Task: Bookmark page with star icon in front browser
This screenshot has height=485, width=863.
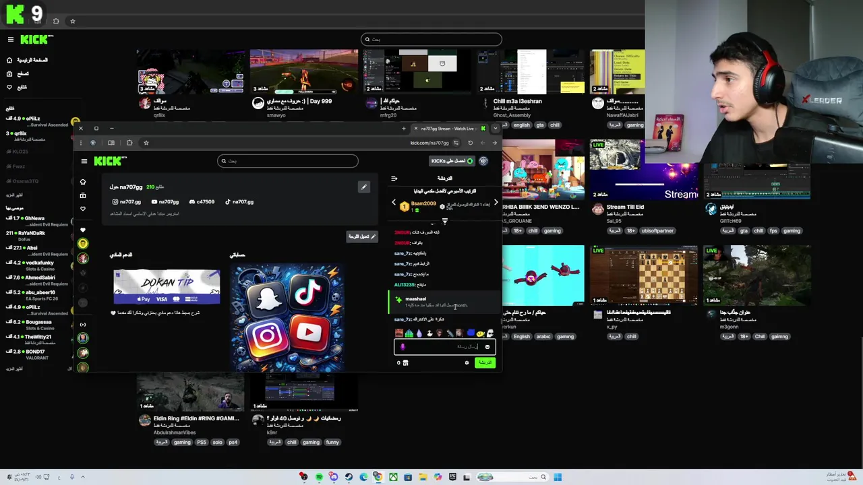Action: (146, 143)
